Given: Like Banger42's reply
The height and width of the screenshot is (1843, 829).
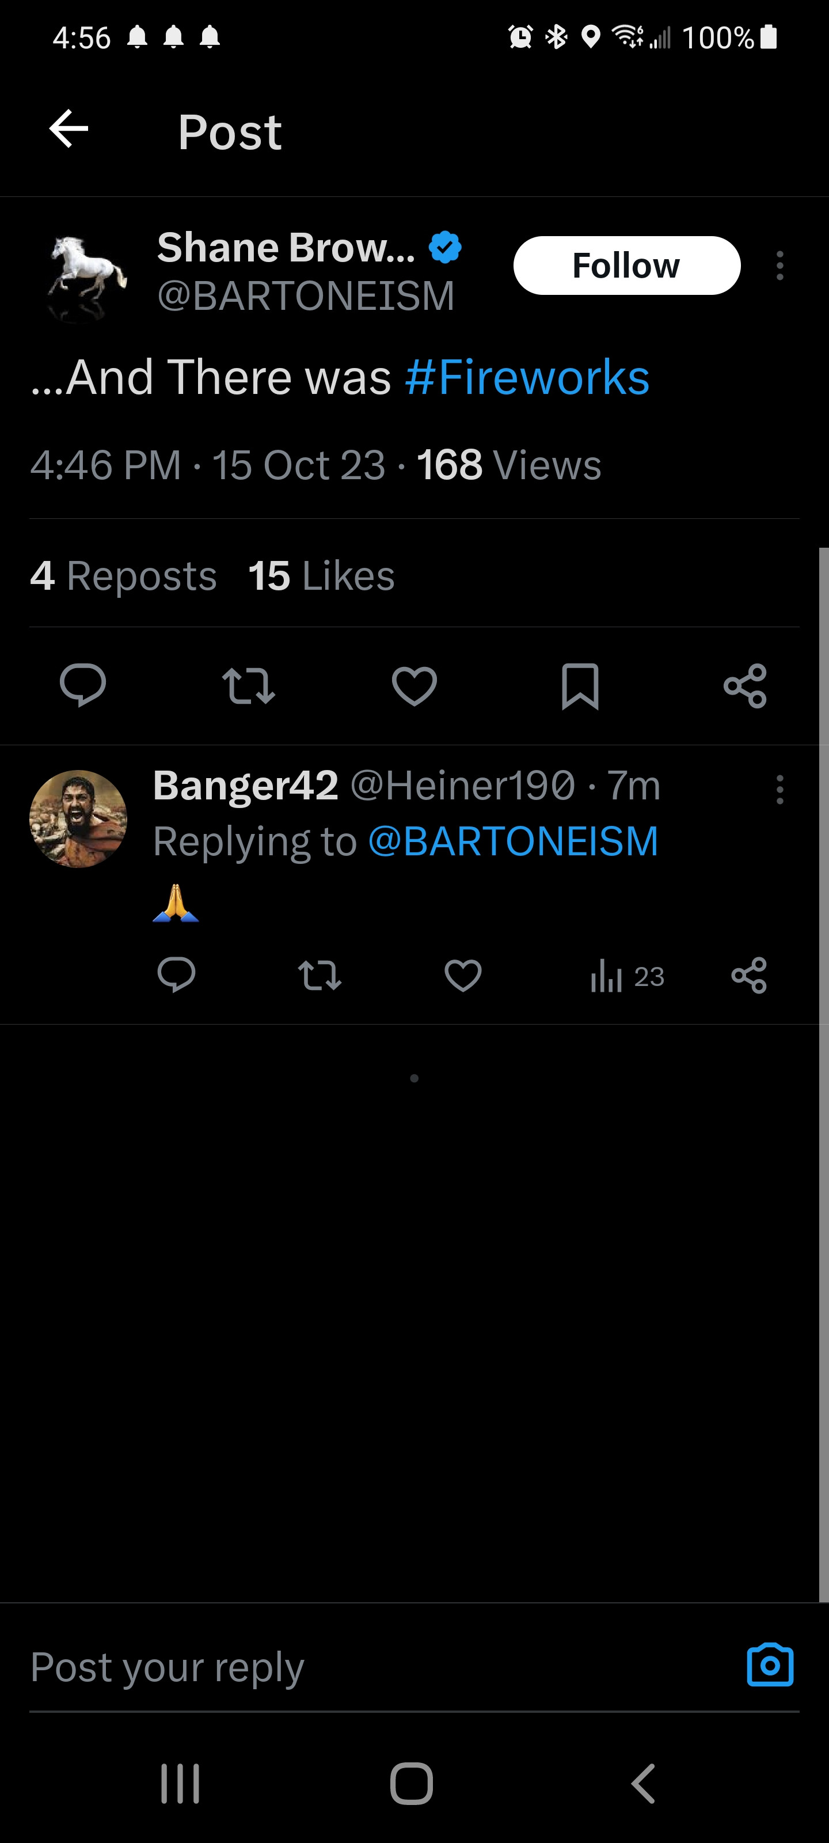Looking at the screenshot, I should coord(463,975).
